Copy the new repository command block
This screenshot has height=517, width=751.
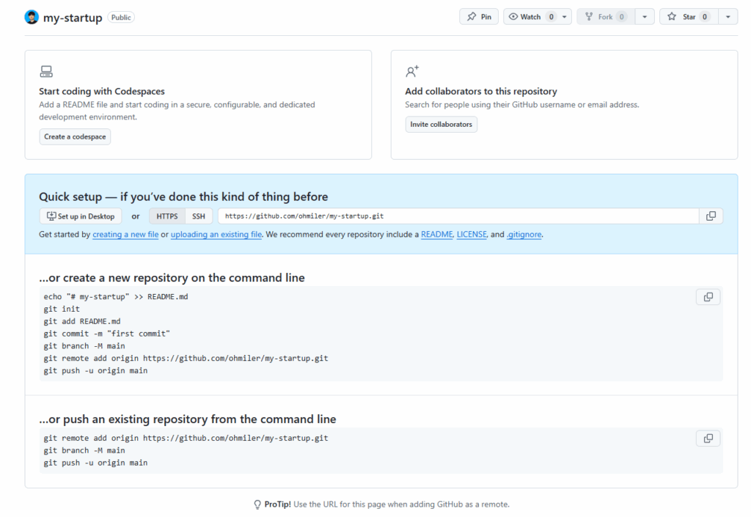coord(708,297)
